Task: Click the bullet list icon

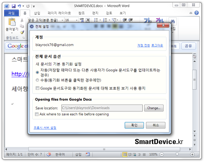Action: click(x=96, y=20)
